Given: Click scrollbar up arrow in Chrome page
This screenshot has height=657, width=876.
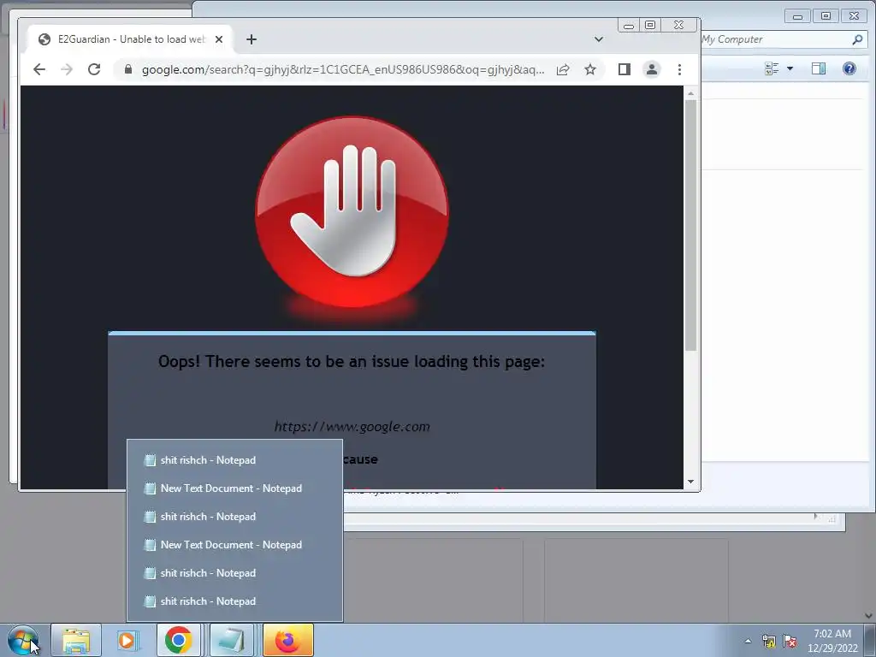Looking at the screenshot, I should click(690, 93).
